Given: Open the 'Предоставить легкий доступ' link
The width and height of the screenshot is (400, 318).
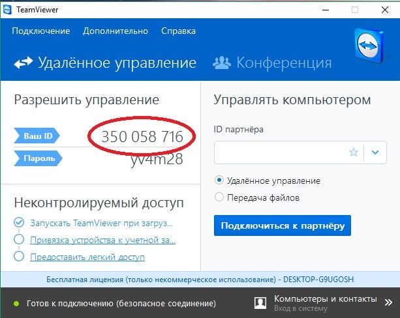Looking at the screenshot, I should (x=87, y=257).
